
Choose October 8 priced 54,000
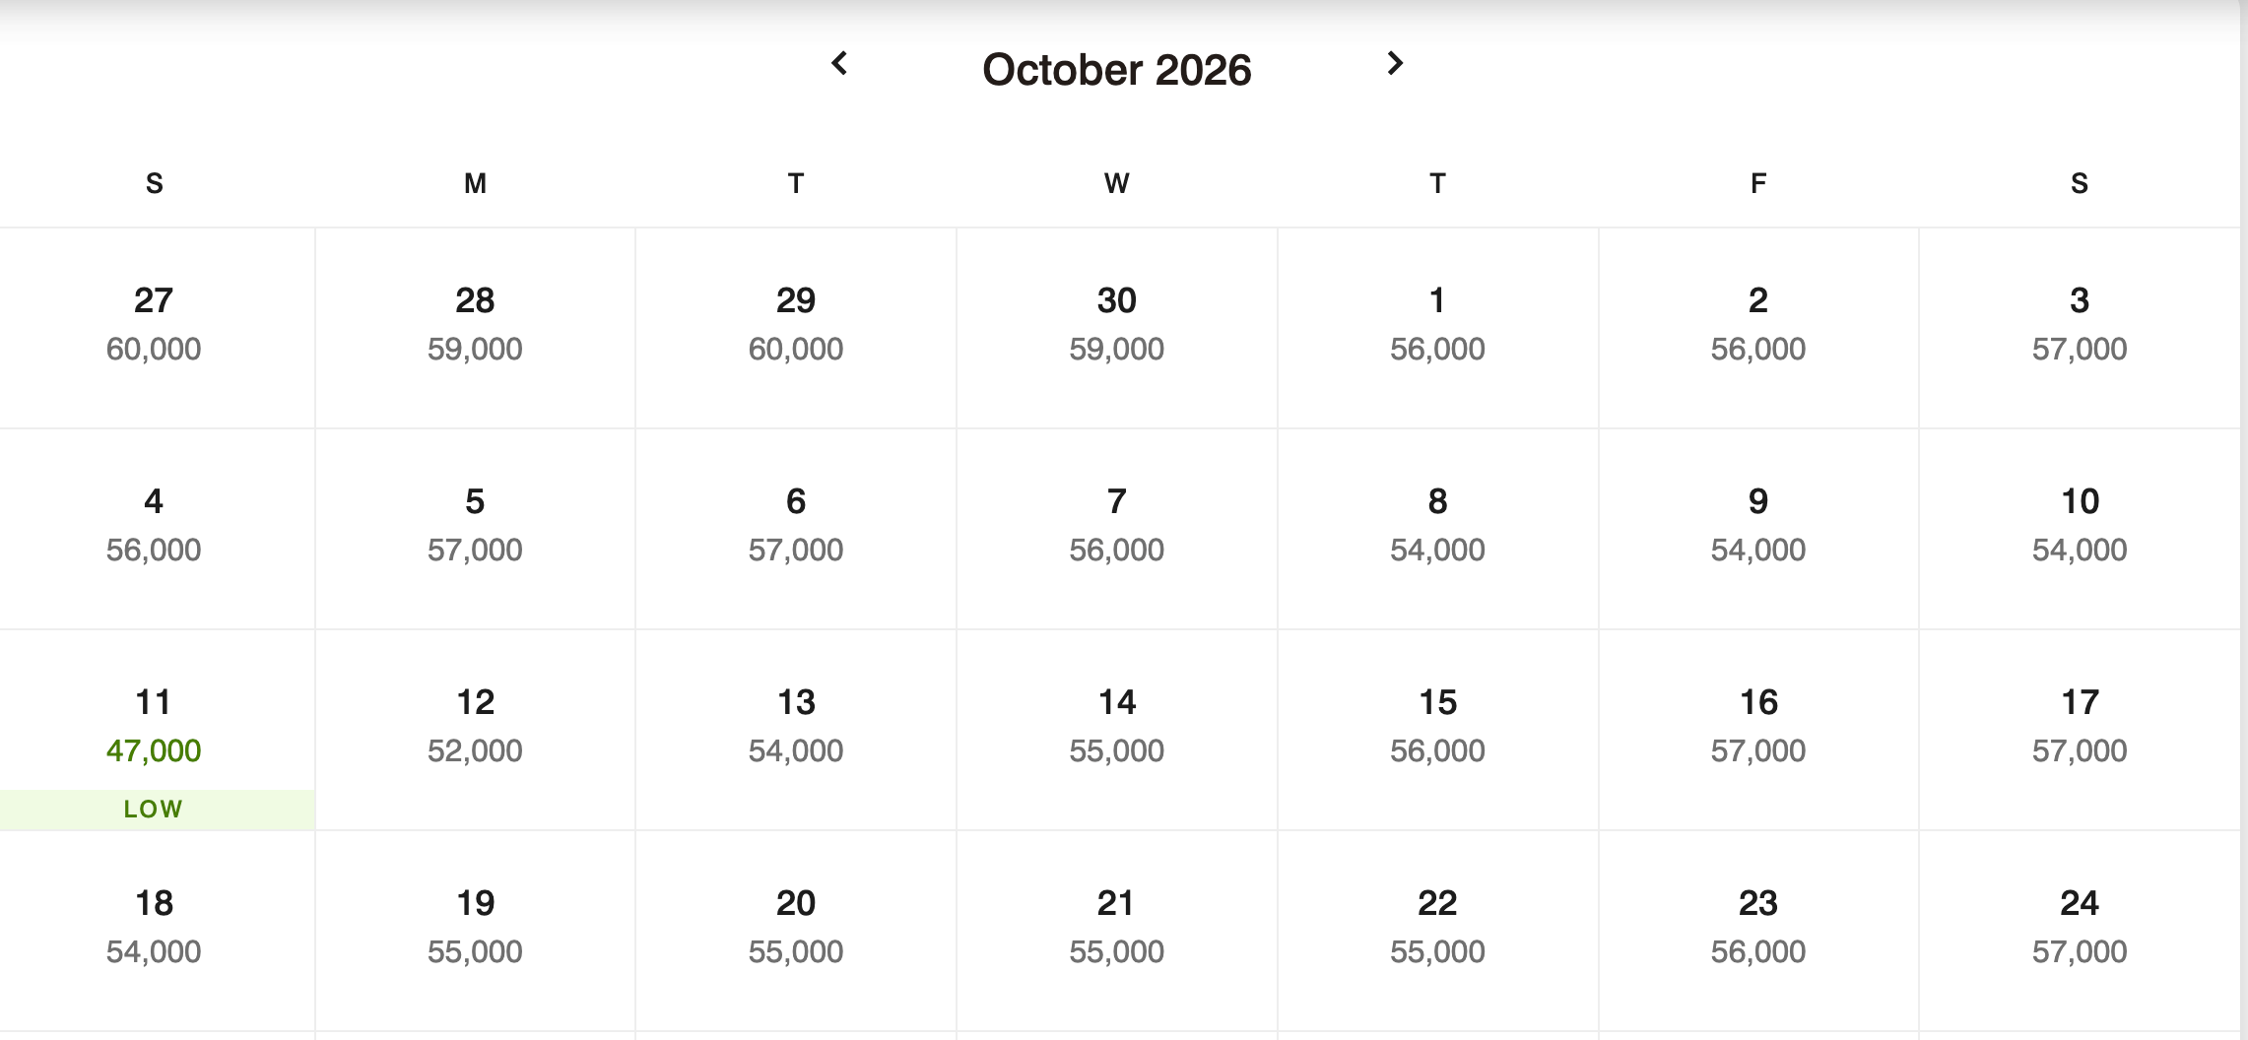[x=1437, y=526]
